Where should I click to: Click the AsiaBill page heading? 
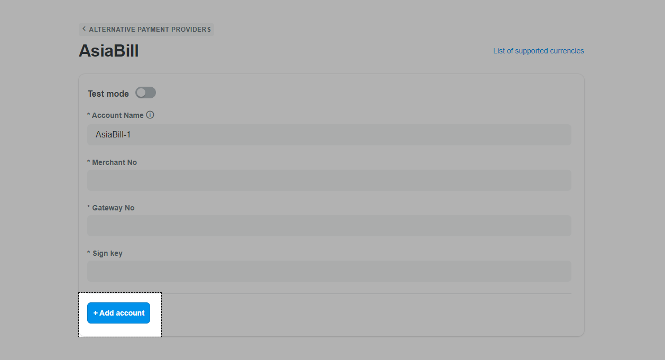(109, 51)
